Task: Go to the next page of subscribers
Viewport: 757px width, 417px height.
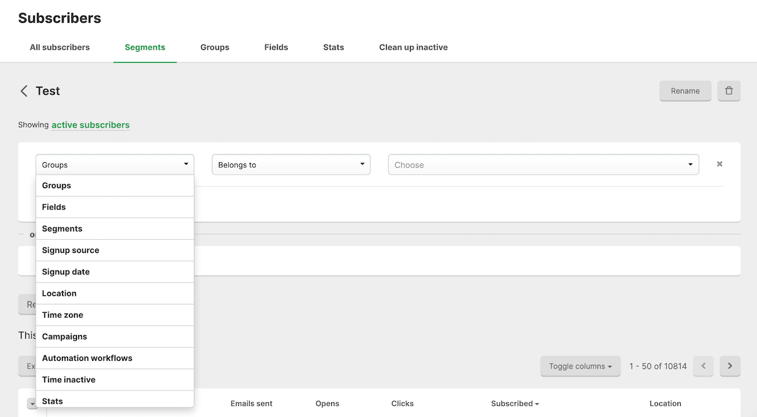Action: coord(730,366)
